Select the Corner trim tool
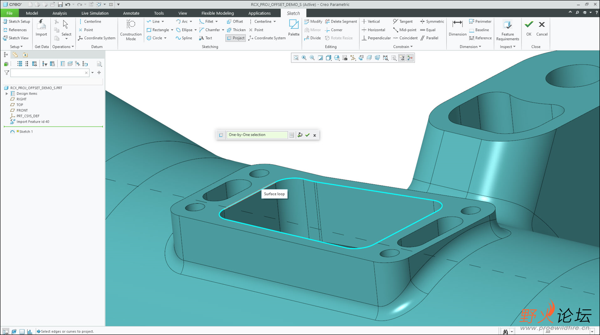Screen dimensions: 600x335 (x=333, y=30)
